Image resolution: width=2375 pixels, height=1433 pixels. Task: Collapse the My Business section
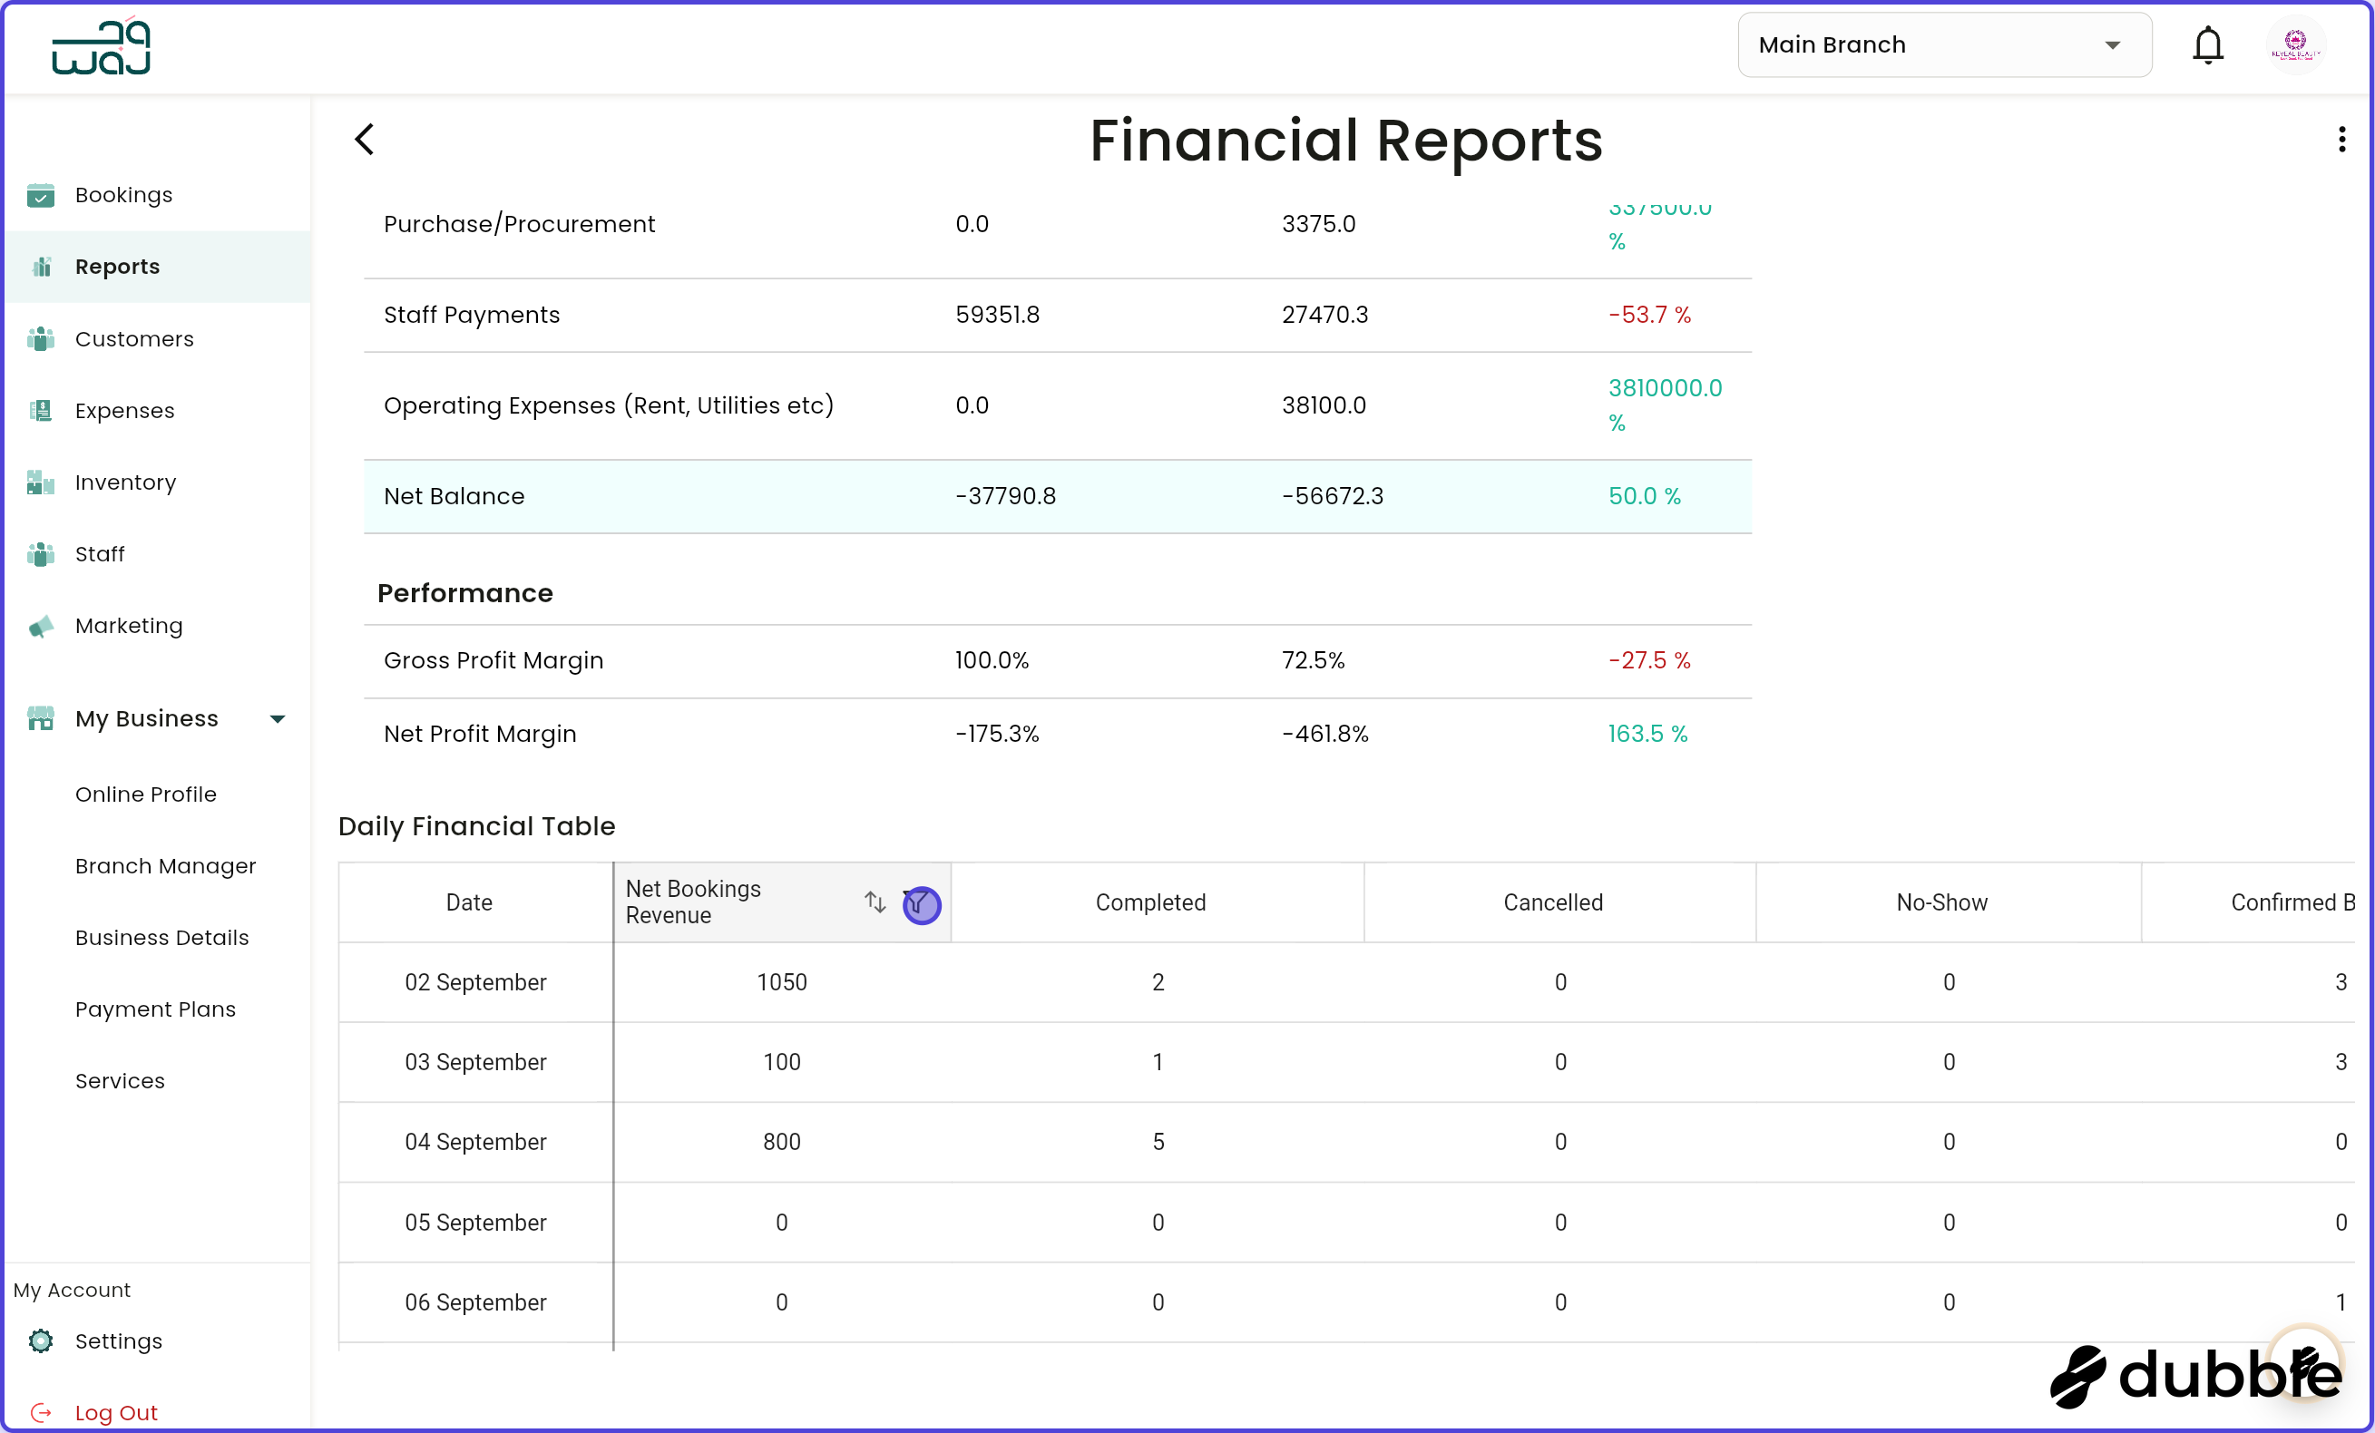click(278, 718)
